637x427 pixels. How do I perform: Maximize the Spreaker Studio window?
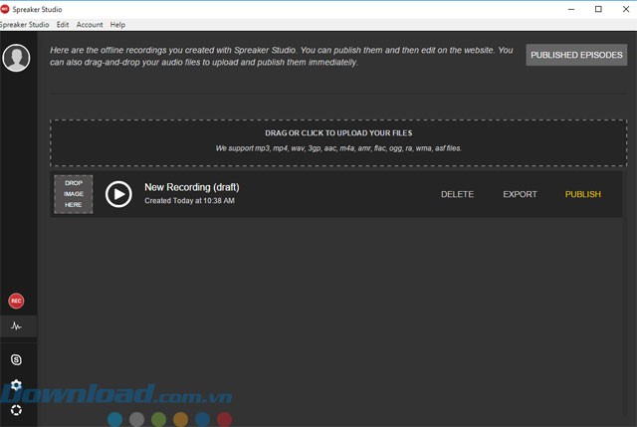coord(597,9)
